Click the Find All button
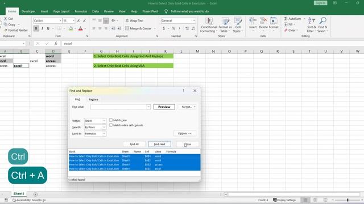The height and width of the screenshot is (204, 364). pyautogui.click(x=134, y=144)
